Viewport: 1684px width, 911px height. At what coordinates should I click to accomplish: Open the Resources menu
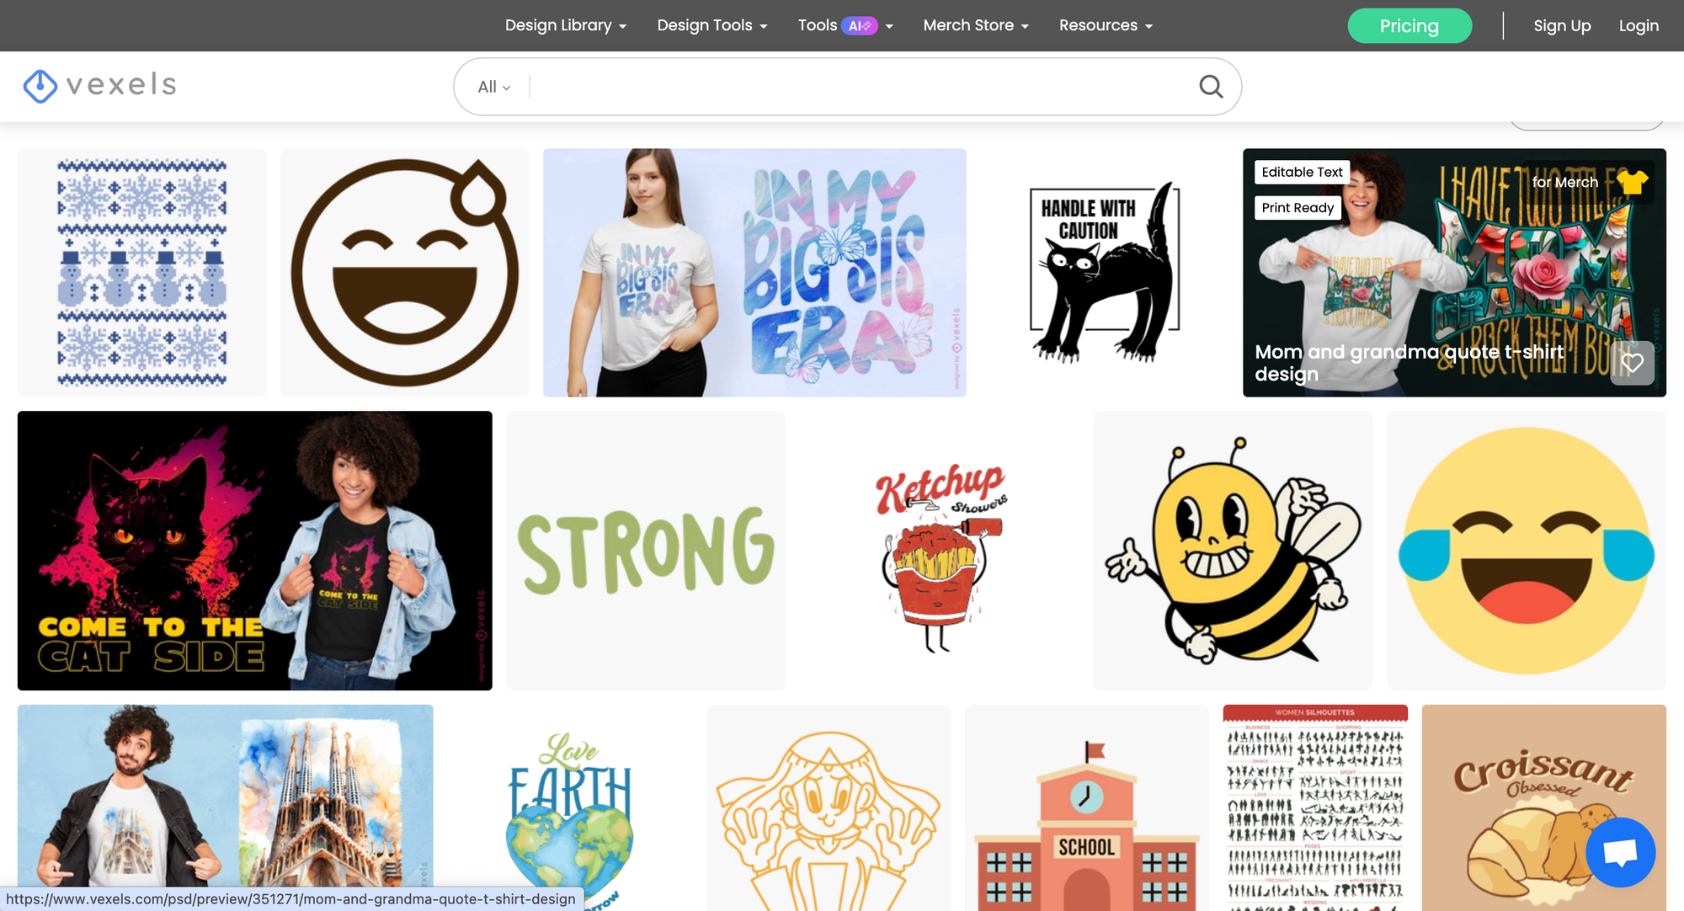(1105, 25)
